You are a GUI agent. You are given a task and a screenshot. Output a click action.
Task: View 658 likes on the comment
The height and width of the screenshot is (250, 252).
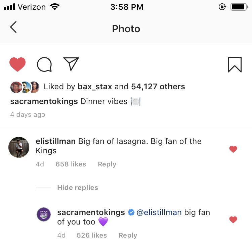pyautogui.click(x=71, y=164)
